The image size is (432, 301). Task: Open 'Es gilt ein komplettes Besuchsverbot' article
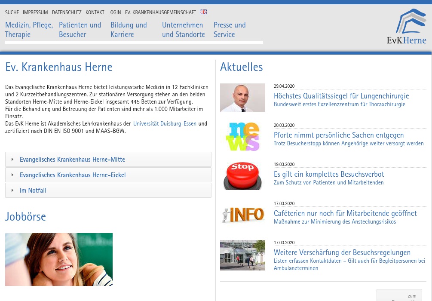(329, 174)
